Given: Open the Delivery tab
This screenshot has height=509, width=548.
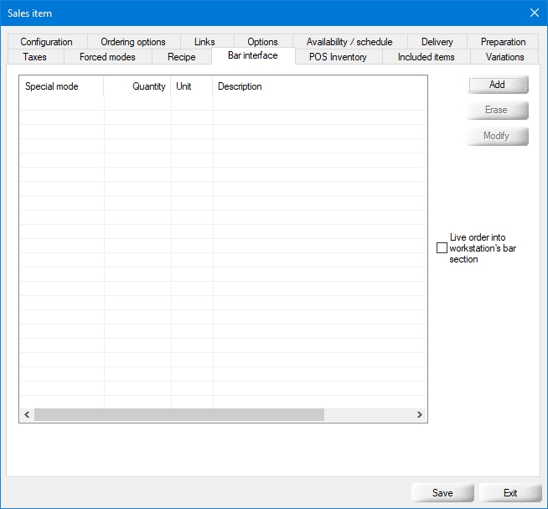Looking at the screenshot, I should 437,42.
